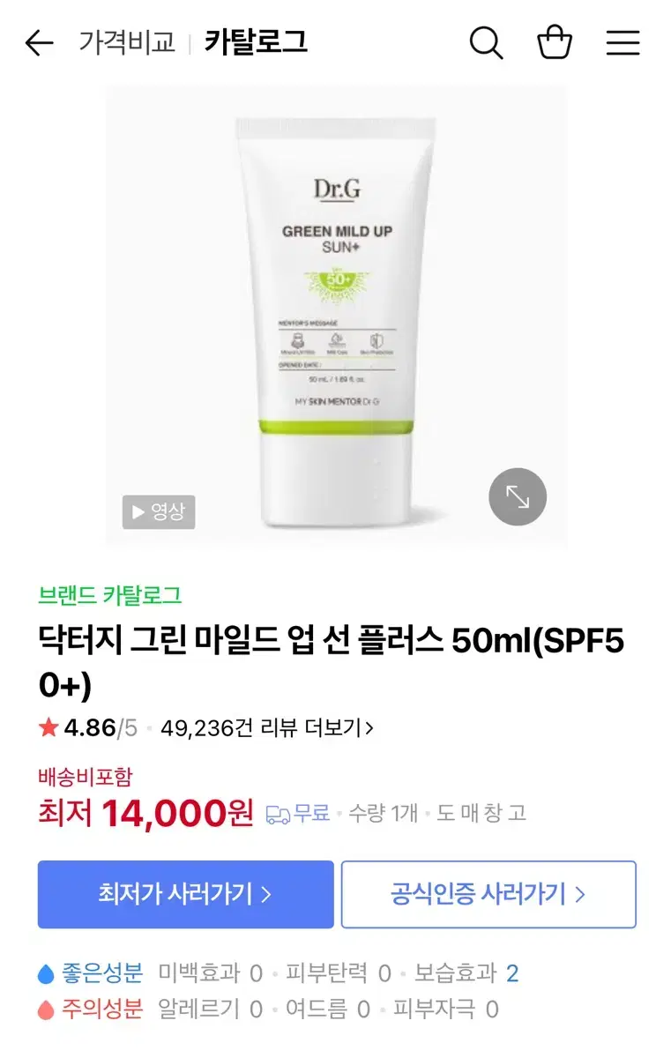Tap the blue 좋은성분 droplet icon
Image resolution: width=671 pixels, height=1058 pixels.
click(x=46, y=974)
